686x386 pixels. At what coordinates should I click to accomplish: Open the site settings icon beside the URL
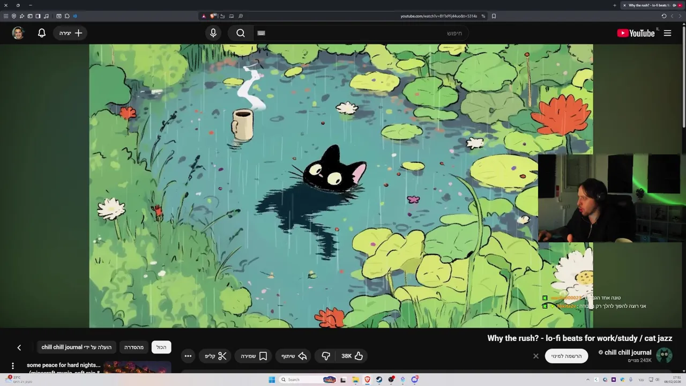483,16
